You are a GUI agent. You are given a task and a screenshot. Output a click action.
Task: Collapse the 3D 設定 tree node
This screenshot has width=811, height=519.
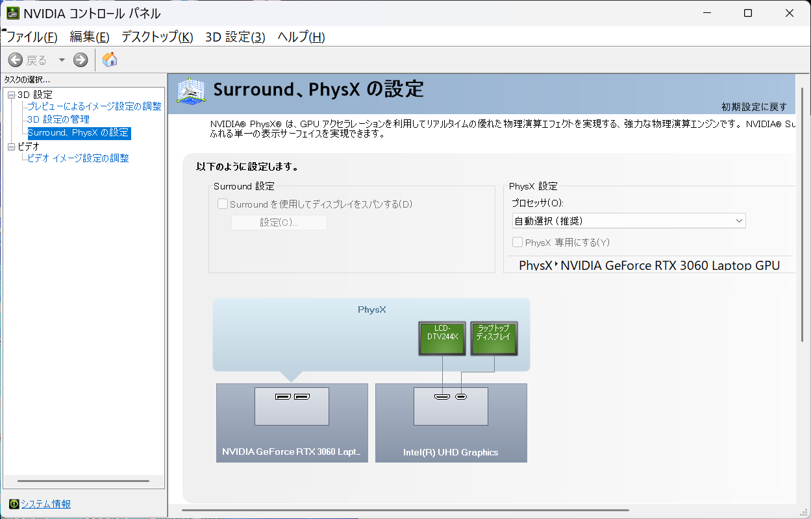pyautogui.click(x=11, y=95)
